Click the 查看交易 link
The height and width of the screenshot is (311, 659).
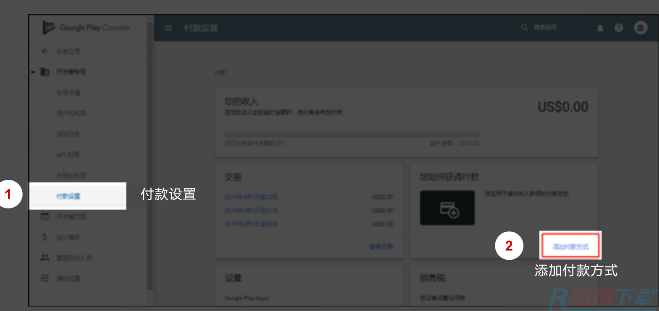coord(381,247)
